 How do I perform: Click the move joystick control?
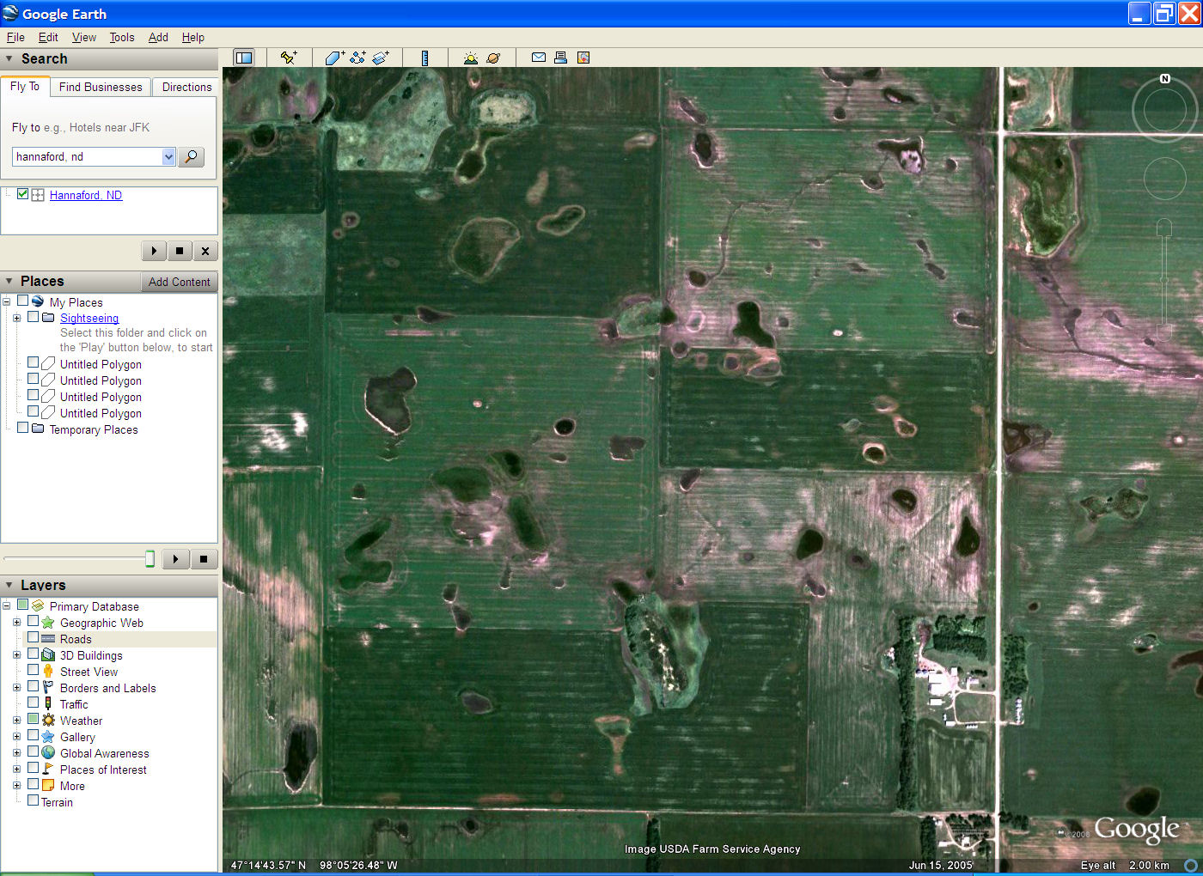click(x=1164, y=179)
